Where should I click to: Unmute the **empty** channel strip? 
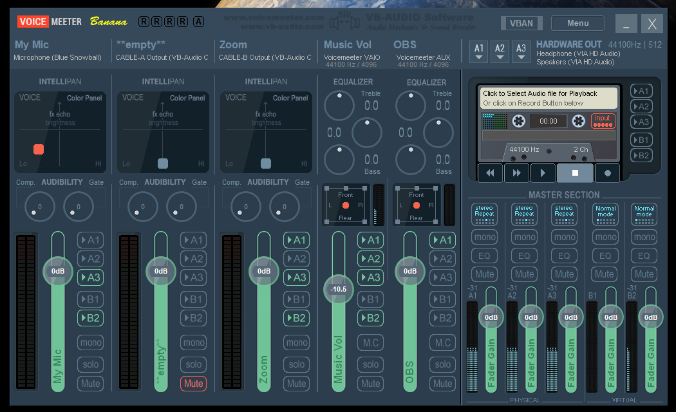(x=193, y=384)
